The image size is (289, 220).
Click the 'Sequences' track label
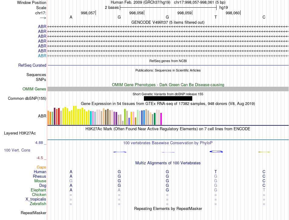(x=36, y=75)
